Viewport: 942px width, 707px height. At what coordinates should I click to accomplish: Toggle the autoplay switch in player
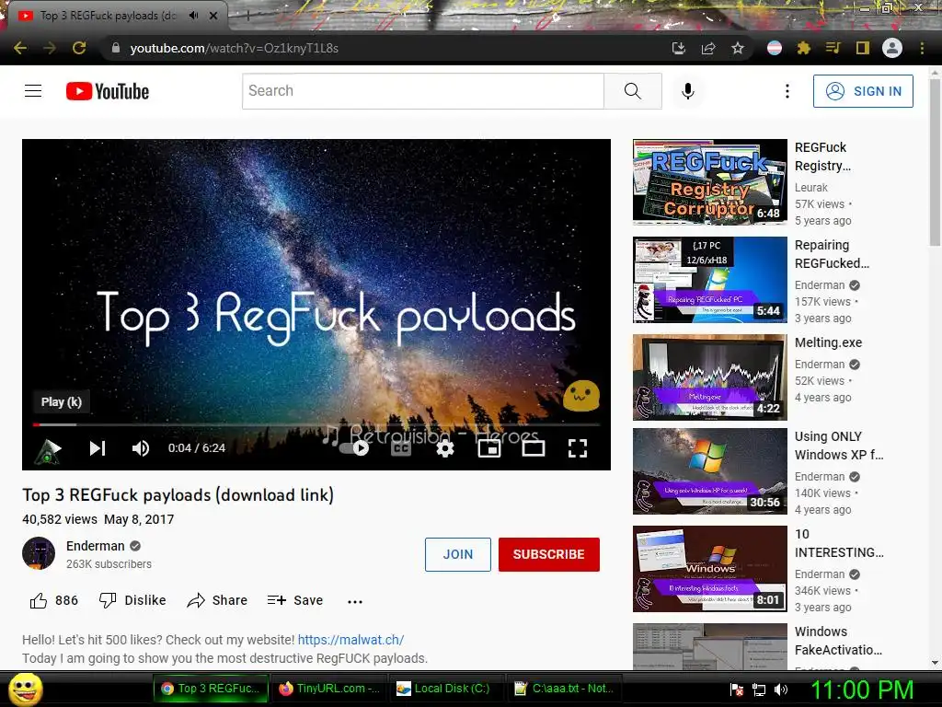click(354, 448)
